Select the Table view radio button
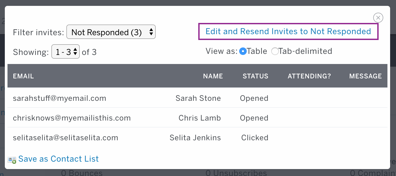 [243, 51]
